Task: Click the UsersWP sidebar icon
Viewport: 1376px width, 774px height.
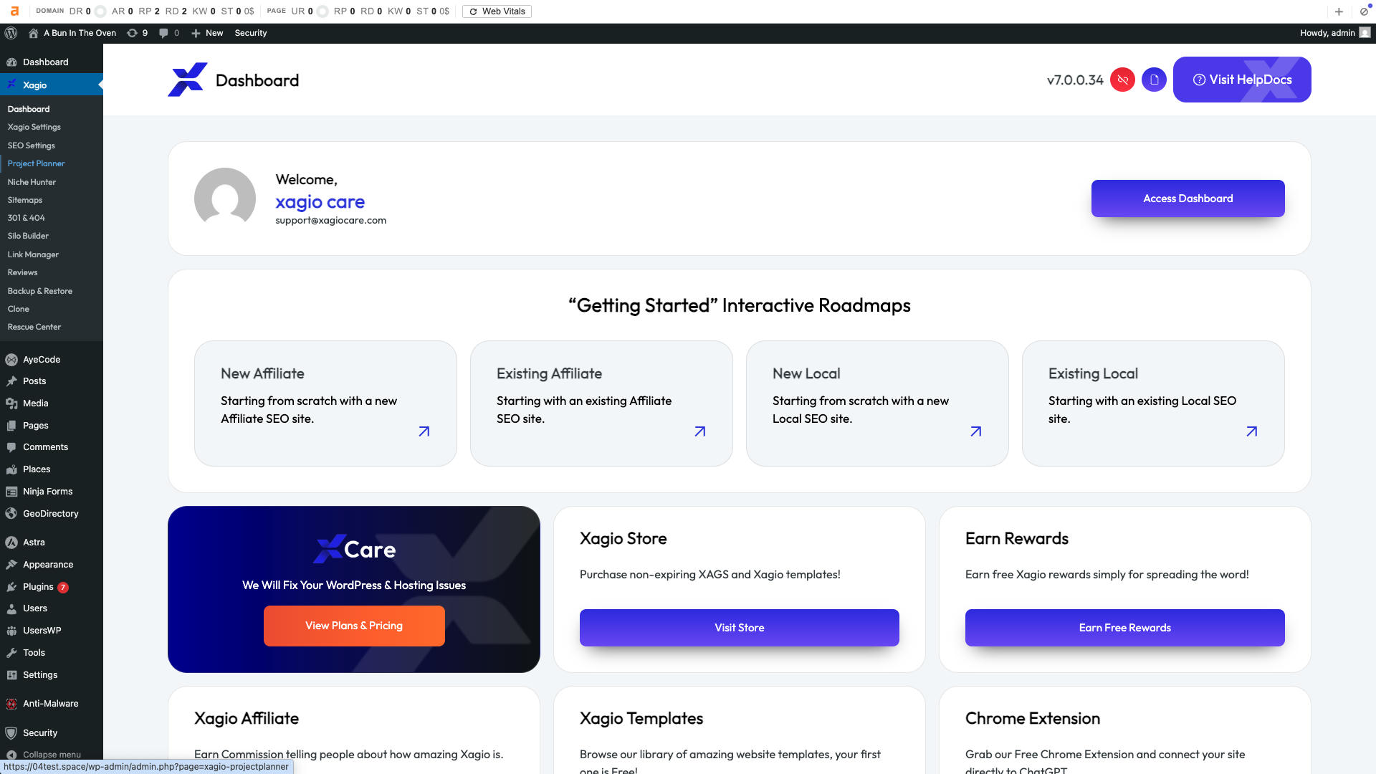Action: click(11, 631)
